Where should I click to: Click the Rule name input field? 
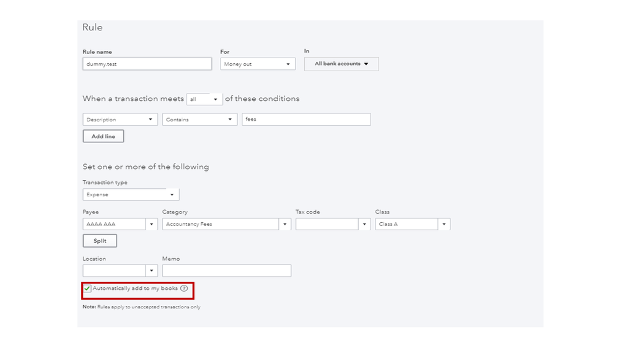(147, 64)
